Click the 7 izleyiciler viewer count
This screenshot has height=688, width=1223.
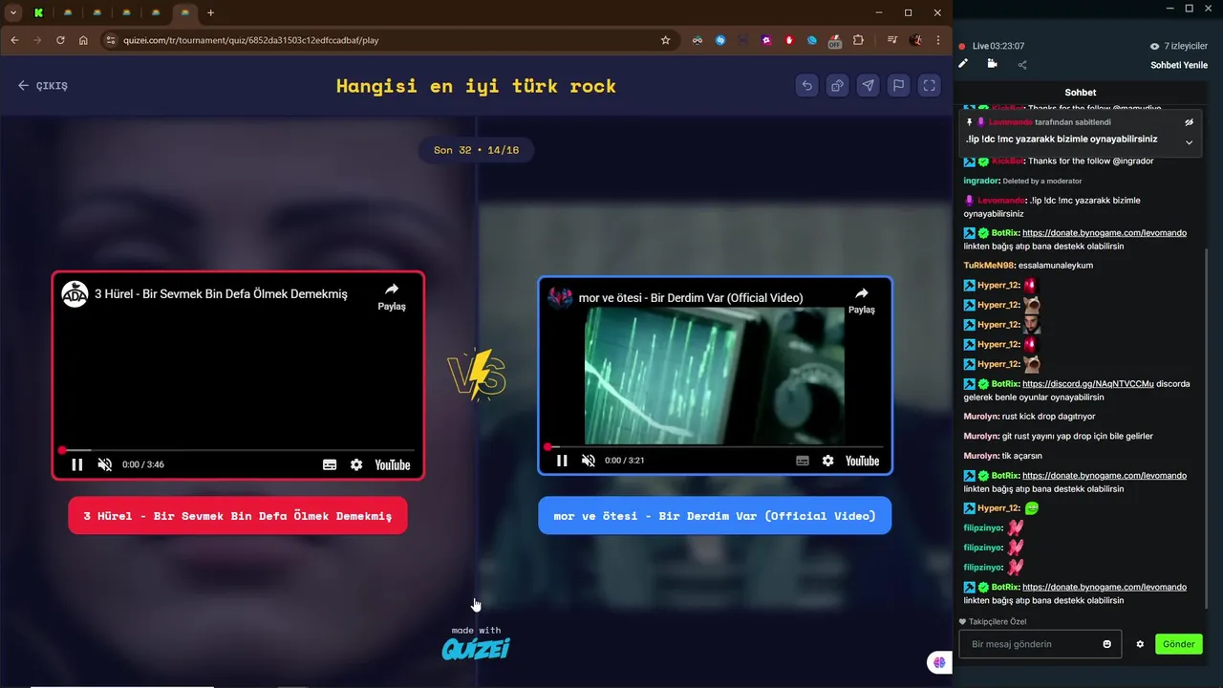pos(1179,46)
